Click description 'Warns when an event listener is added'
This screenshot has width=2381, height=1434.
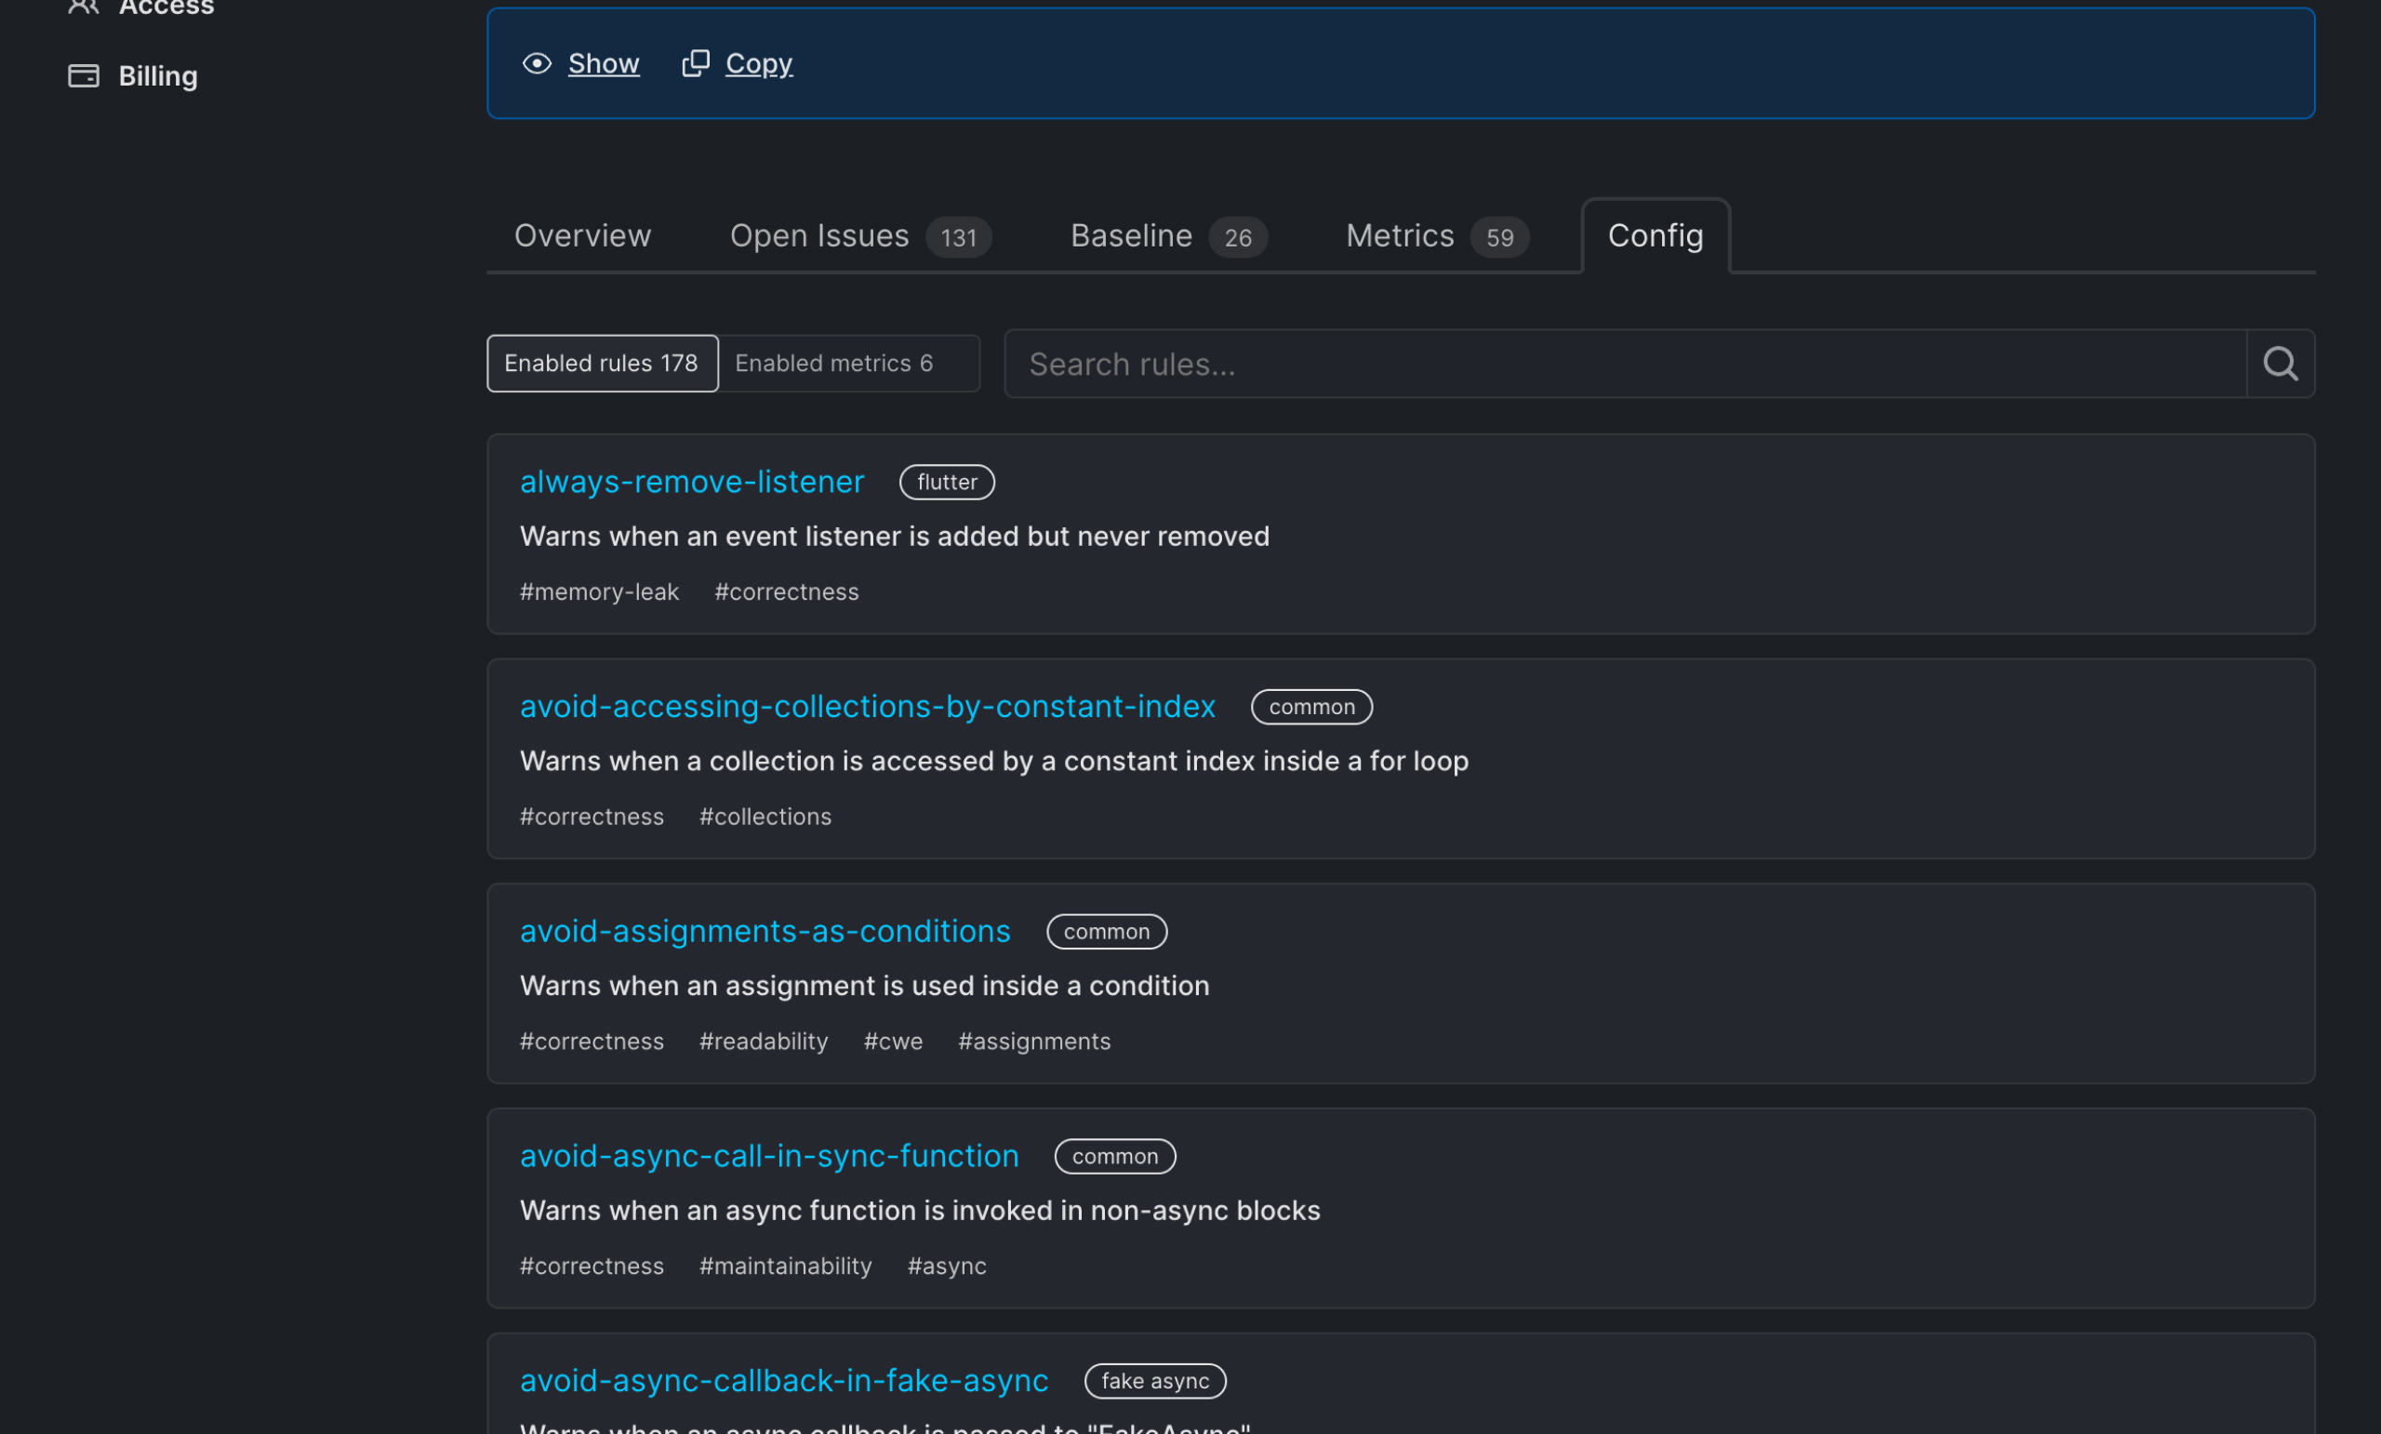click(895, 537)
